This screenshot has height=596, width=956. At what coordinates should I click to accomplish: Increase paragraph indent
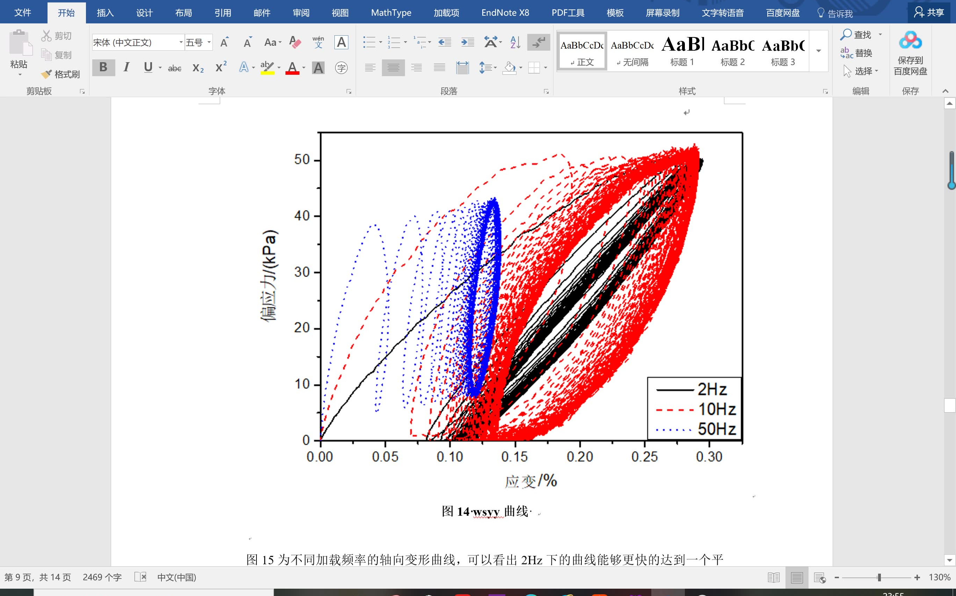pos(468,42)
